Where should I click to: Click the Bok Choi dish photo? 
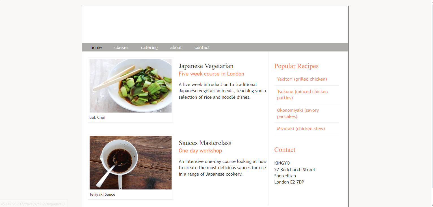(x=131, y=86)
